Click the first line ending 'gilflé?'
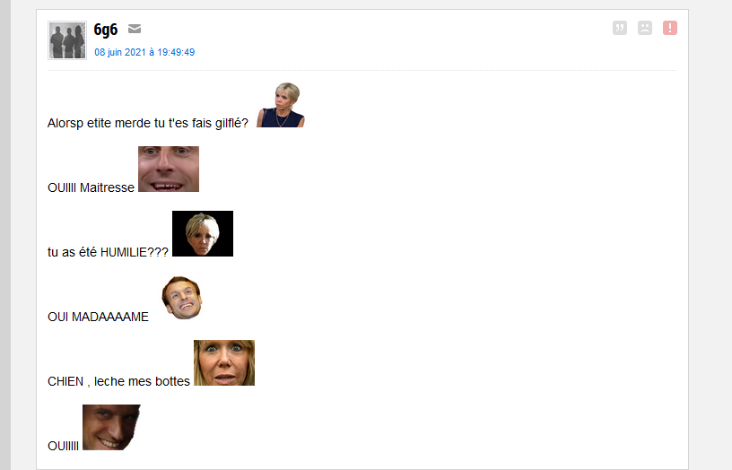The height and width of the screenshot is (470, 732). tap(148, 123)
